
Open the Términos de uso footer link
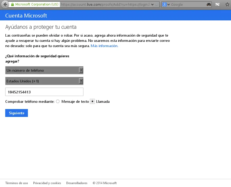click(x=16, y=183)
